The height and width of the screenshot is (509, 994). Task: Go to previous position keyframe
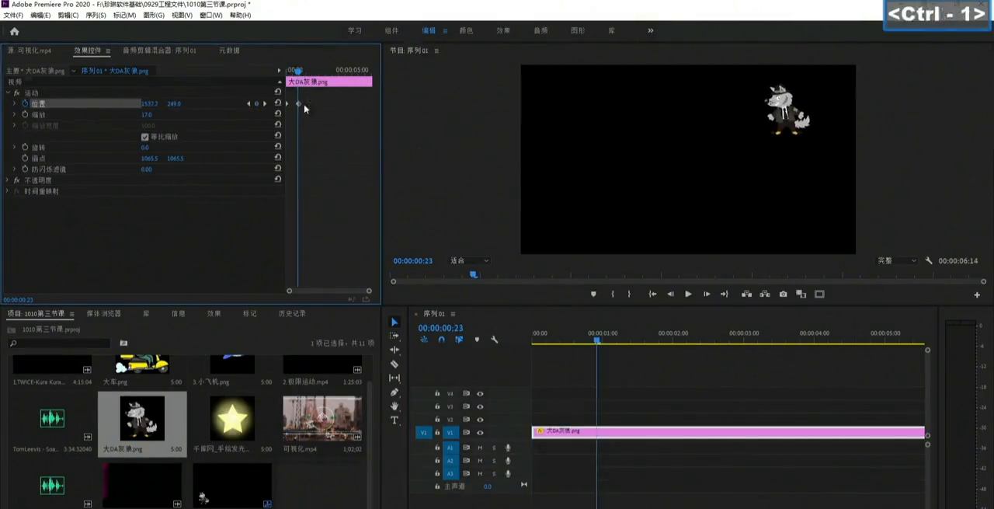pos(248,103)
